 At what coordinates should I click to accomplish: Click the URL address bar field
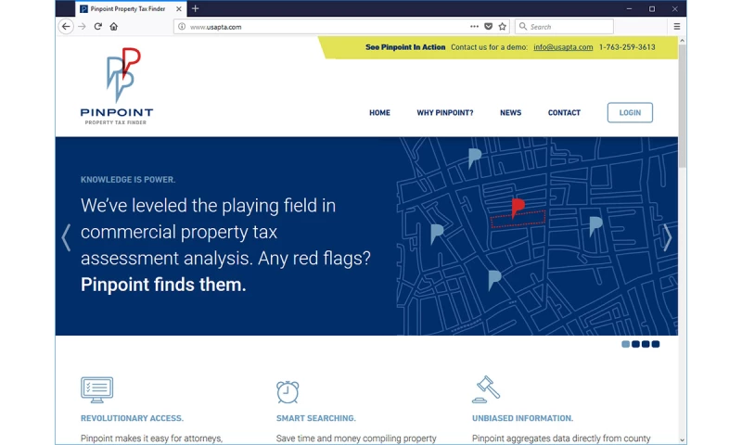(x=341, y=27)
